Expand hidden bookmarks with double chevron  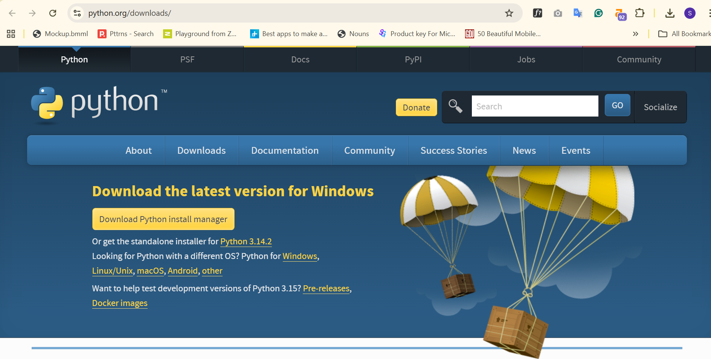[x=635, y=34]
